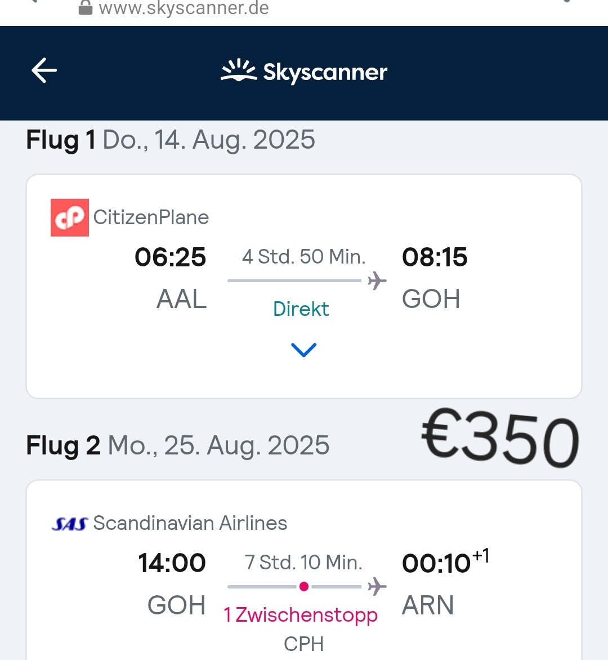This screenshot has height=660, width=608.
Task: Select the €350 price
Action: (x=500, y=439)
